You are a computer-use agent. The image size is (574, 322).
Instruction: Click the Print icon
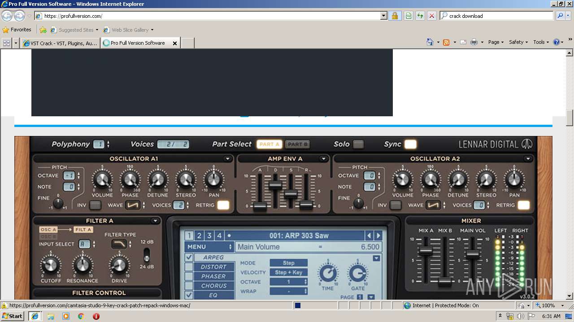(x=474, y=42)
